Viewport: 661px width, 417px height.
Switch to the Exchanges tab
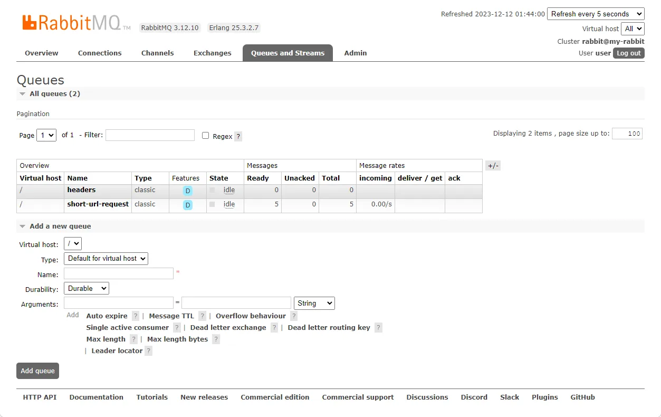pyautogui.click(x=212, y=53)
